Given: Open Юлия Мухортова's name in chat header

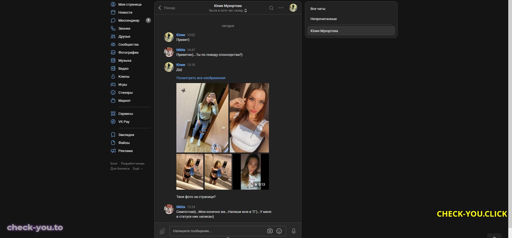Looking at the screenshot, I should (228, 6).
